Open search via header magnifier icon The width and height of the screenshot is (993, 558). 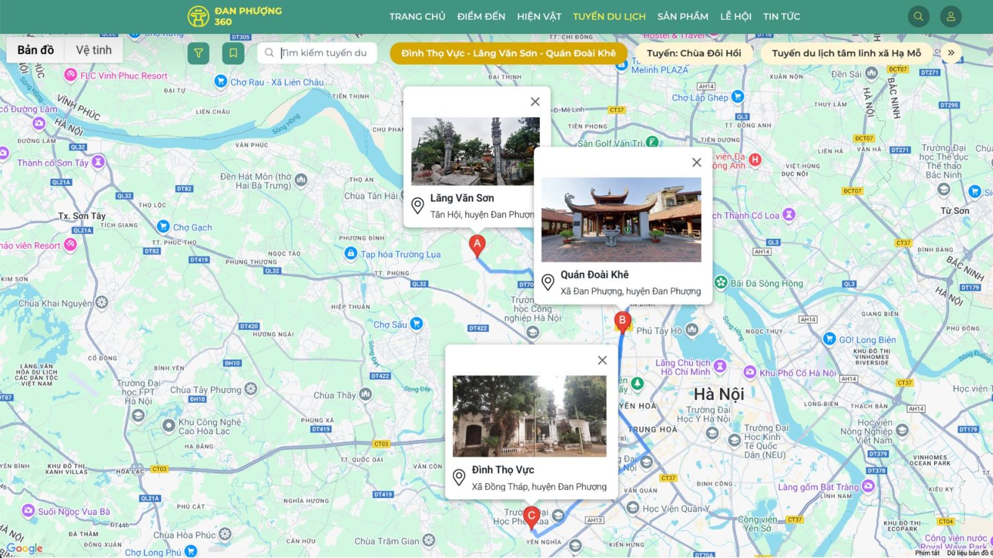919,17
